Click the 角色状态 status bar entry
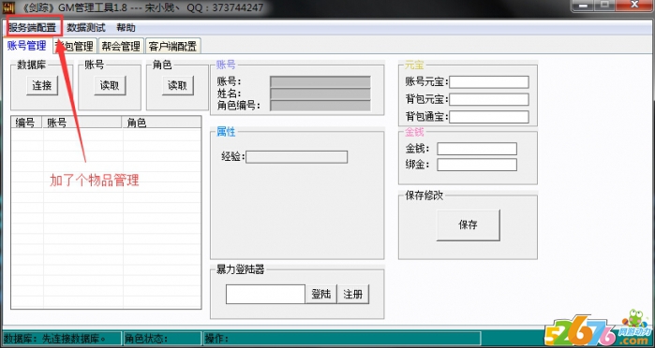This screenshot has height=348, width=655. pos(161,339)
